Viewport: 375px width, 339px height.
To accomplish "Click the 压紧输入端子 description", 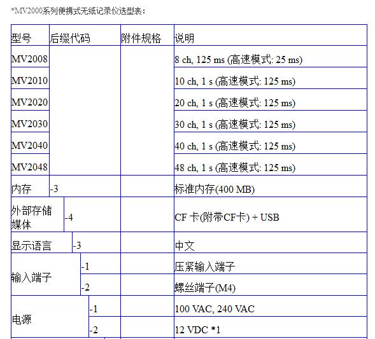I will tap(271, 263).
